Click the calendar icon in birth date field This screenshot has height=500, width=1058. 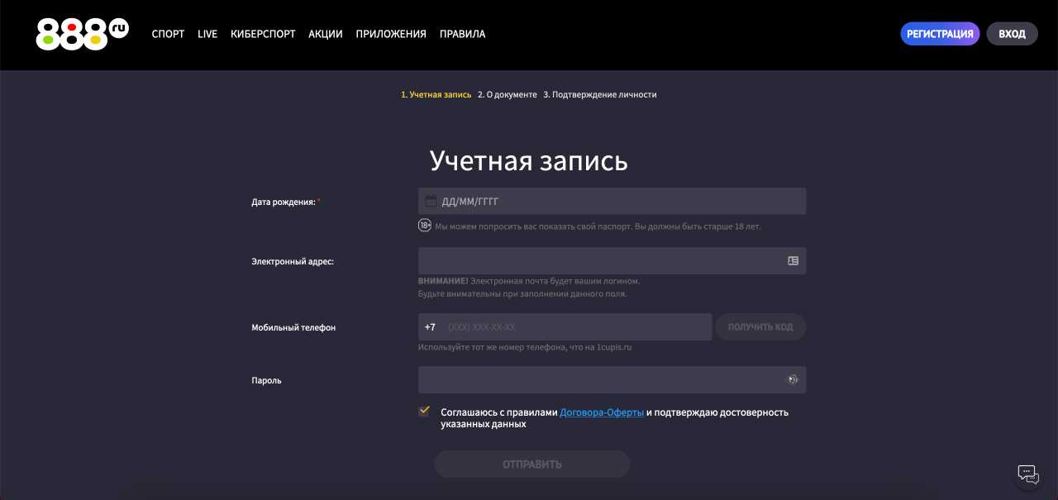coord(431,201)
